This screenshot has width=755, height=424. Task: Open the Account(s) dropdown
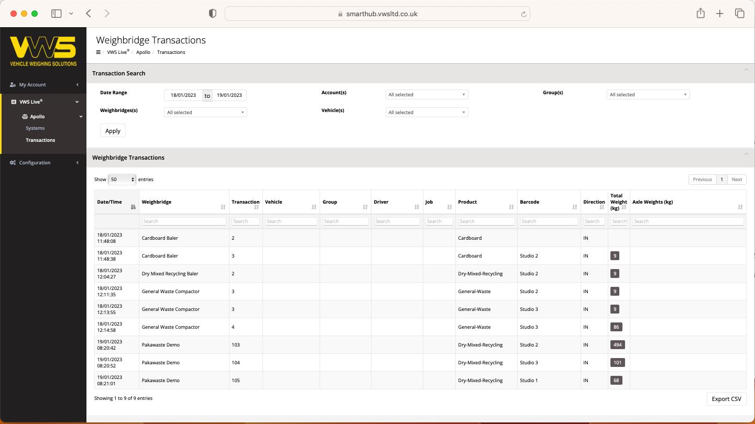pos(426,95)
